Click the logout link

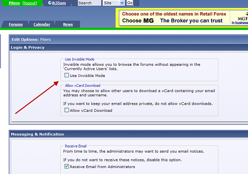(30, 3)
